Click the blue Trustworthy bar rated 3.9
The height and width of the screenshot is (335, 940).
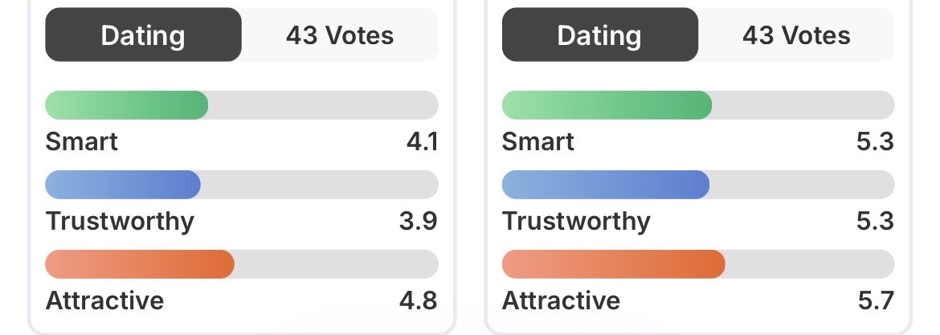(123, 185)
